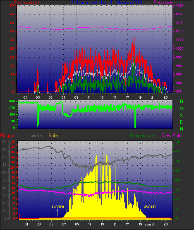Click the 'Dew Point' legend label
Image resolution: width=194 pixels, height=230 pixels.
(x=172, y=136)
